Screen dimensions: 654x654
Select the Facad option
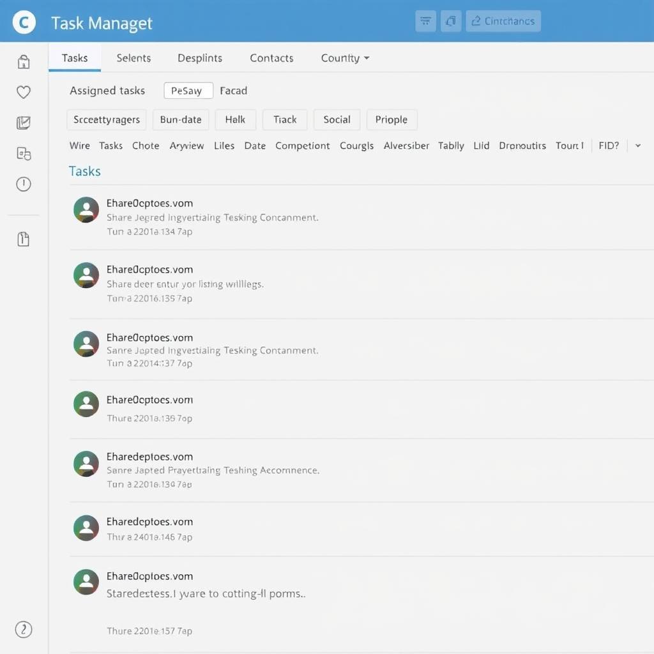234,91
